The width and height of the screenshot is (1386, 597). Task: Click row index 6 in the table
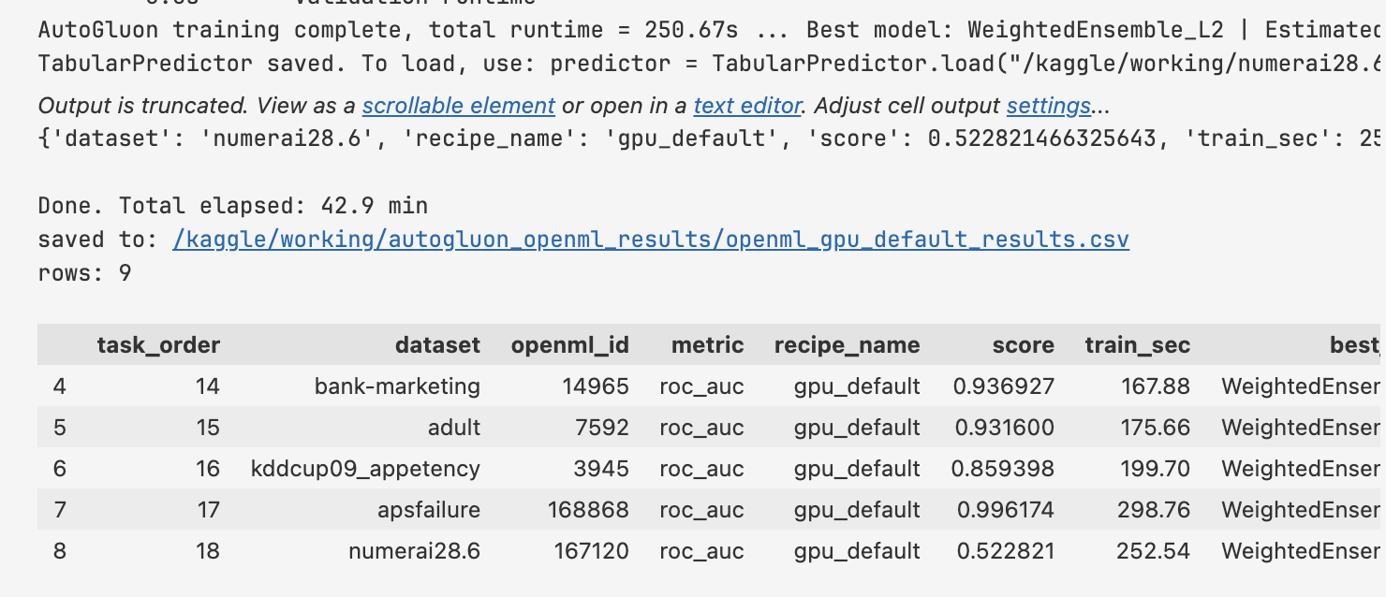coord(60,469)
